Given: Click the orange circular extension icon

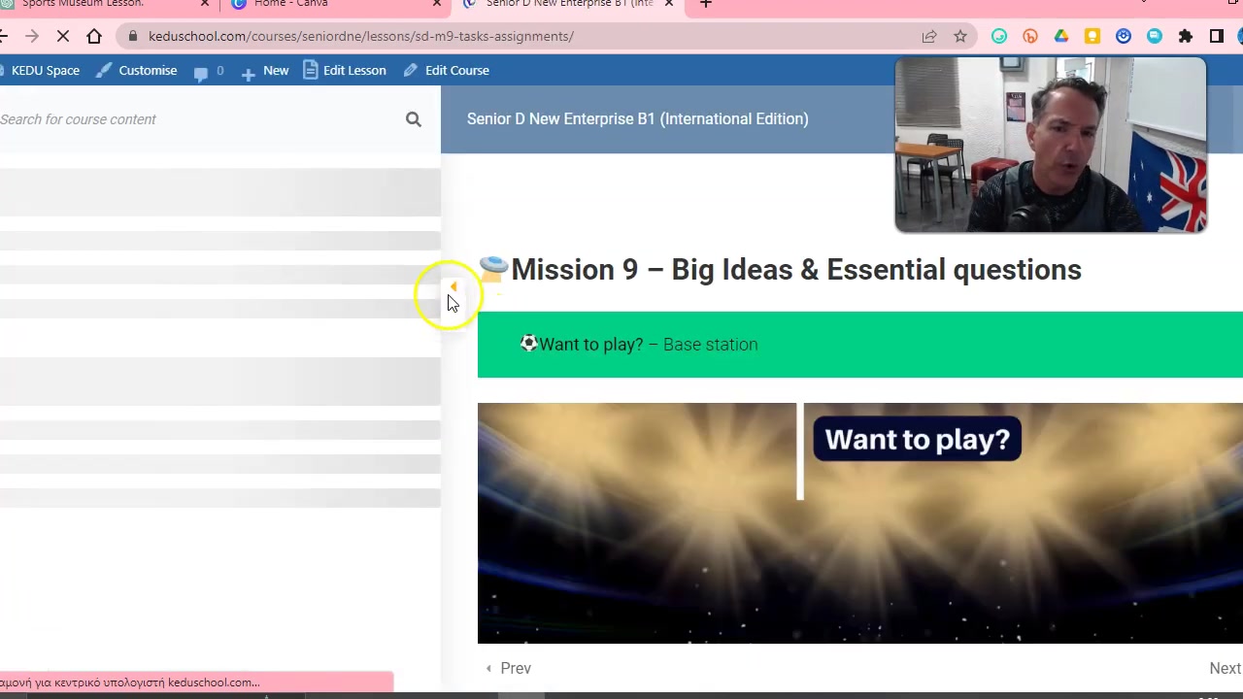Looking at the screenshot, I should coord(1030,36).
